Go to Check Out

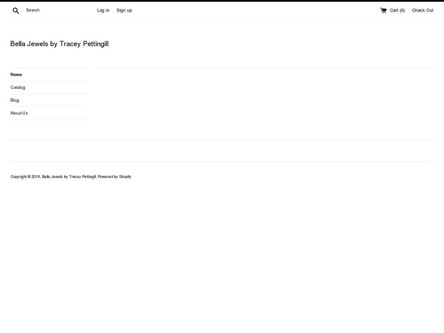click(422, 10)
